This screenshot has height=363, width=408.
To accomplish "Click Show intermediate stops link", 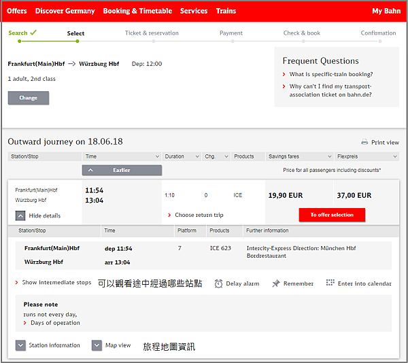I will click(56, 282).
